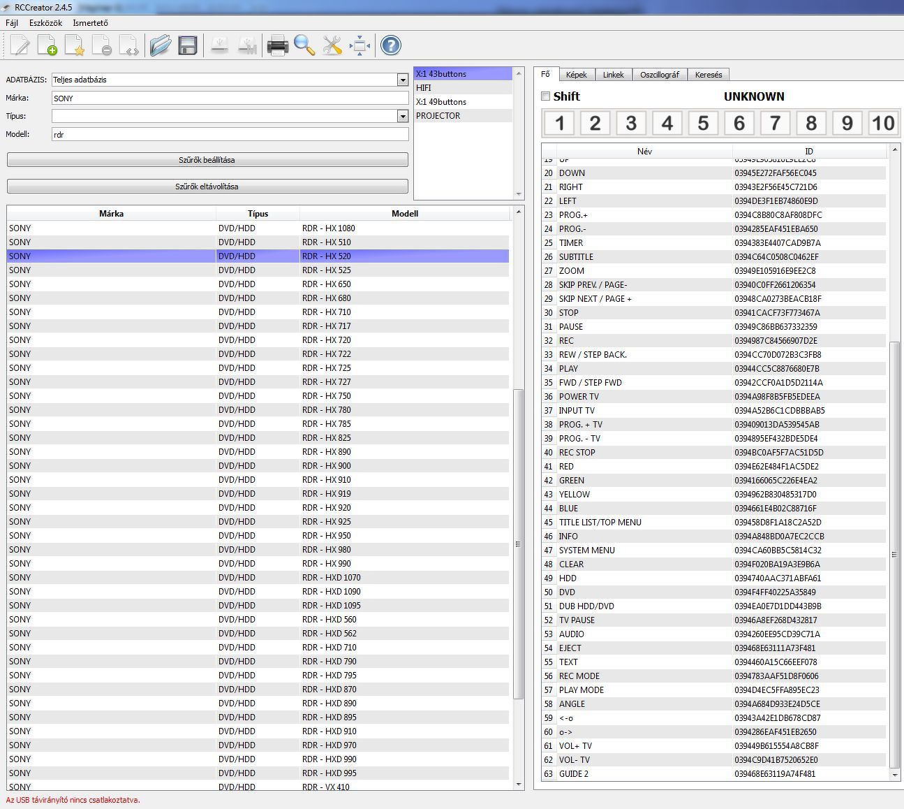The image size is (904, 809).
Task: Click the fit-window arrows toolbar icon
Action: point(360,46)
